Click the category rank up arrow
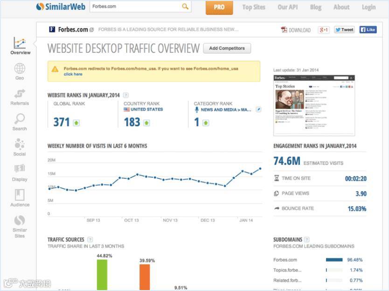The width and height of the screenshot is (389, 291). 206,123
